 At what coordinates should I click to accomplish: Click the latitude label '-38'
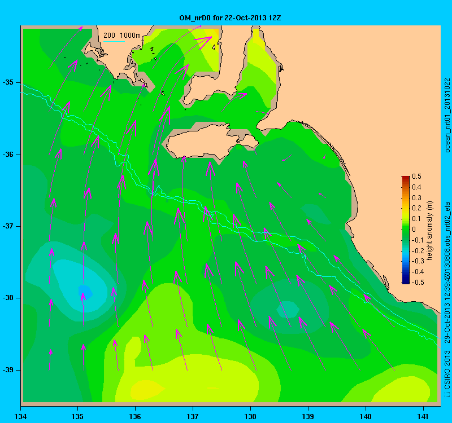(x=8, y=298)
